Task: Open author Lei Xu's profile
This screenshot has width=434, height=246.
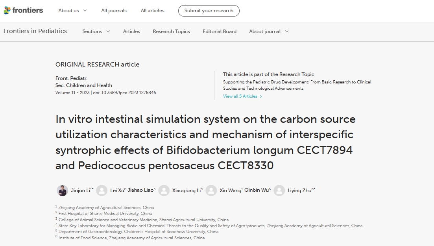Action: pos(118,190)
